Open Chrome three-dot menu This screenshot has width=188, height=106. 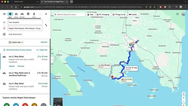[x=185, y=7]
